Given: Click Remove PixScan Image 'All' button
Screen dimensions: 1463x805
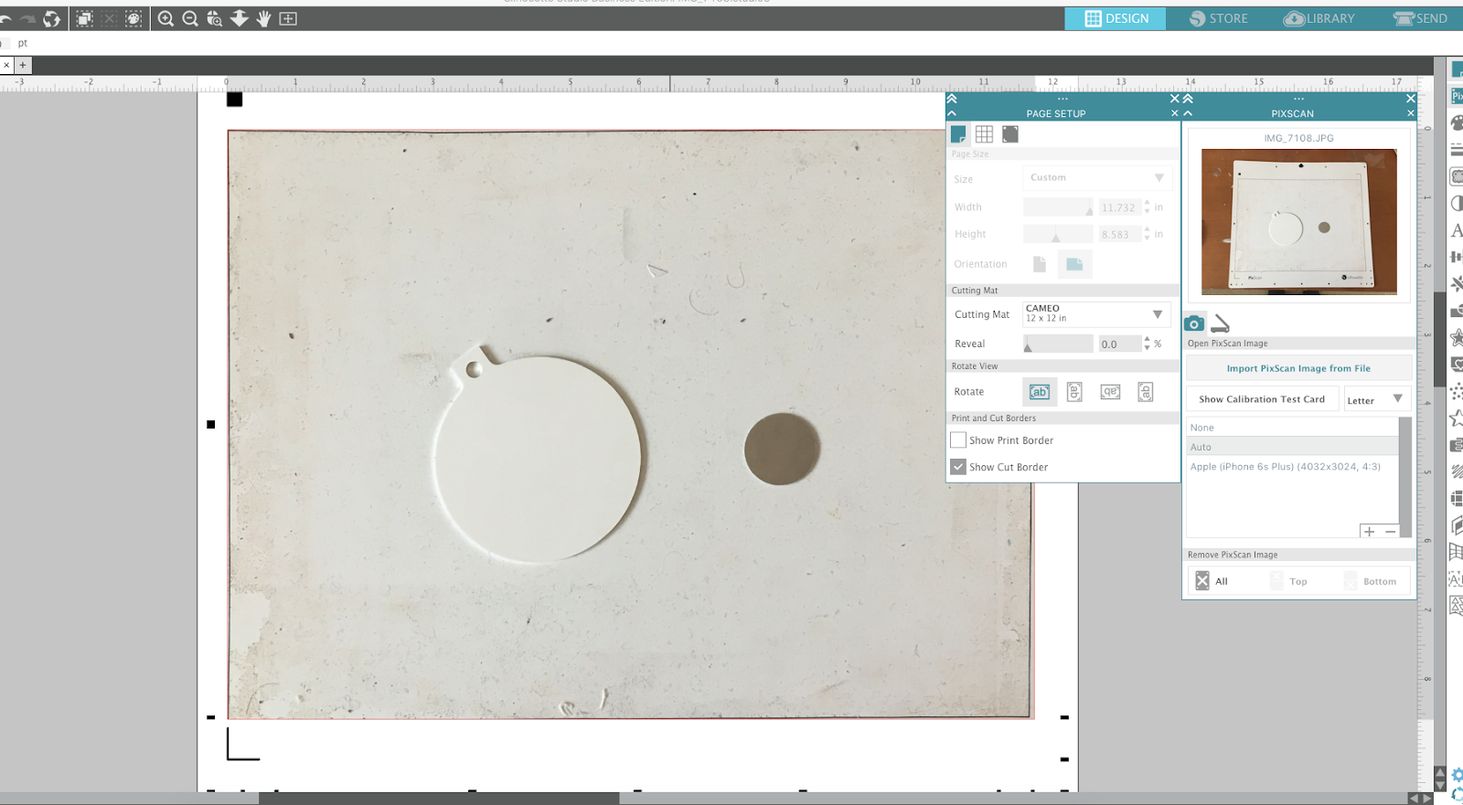Looking at the screenshot, I should tap(1213, 581).
